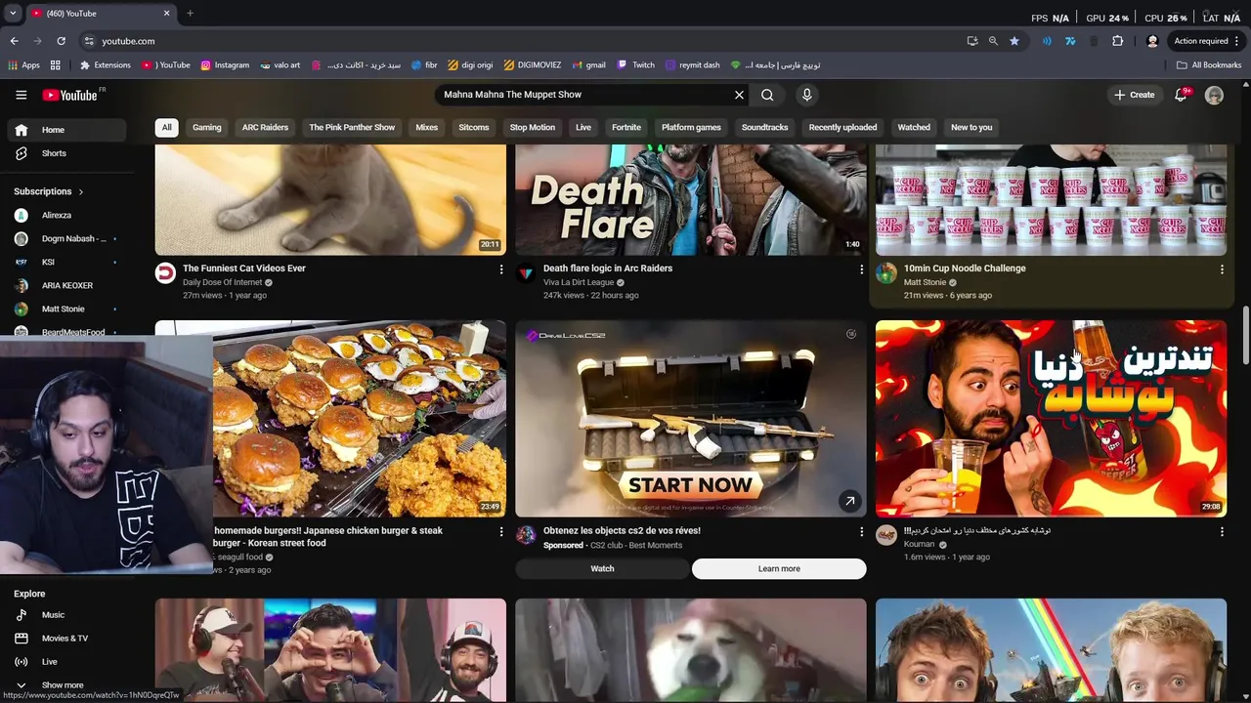Open the Extensions bookmark
Viewport: 1251px width, 703px height.
click(x=105, y=65)
